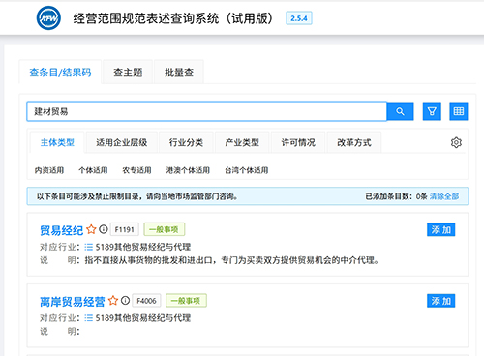Show info icon for 贸易经纪
Viewport: 484px width, 356px height.
[104, 229]
